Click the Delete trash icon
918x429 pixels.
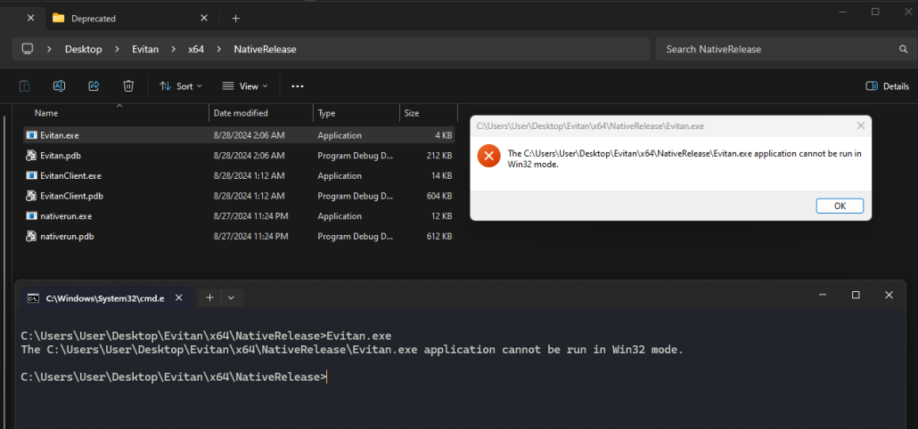coord(128,86)
